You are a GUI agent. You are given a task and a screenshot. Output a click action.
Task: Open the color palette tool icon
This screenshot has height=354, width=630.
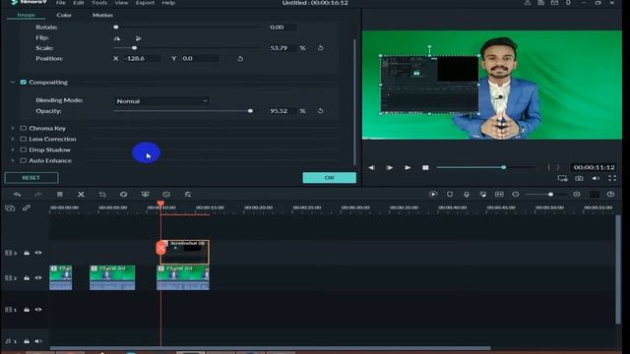124,195
